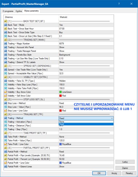Select the icon beside Take Profit – Method

(x=6, y=137)
